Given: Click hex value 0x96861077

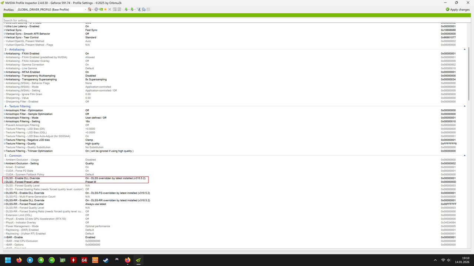Looking at the screenshot, I should tap(448, 37).
